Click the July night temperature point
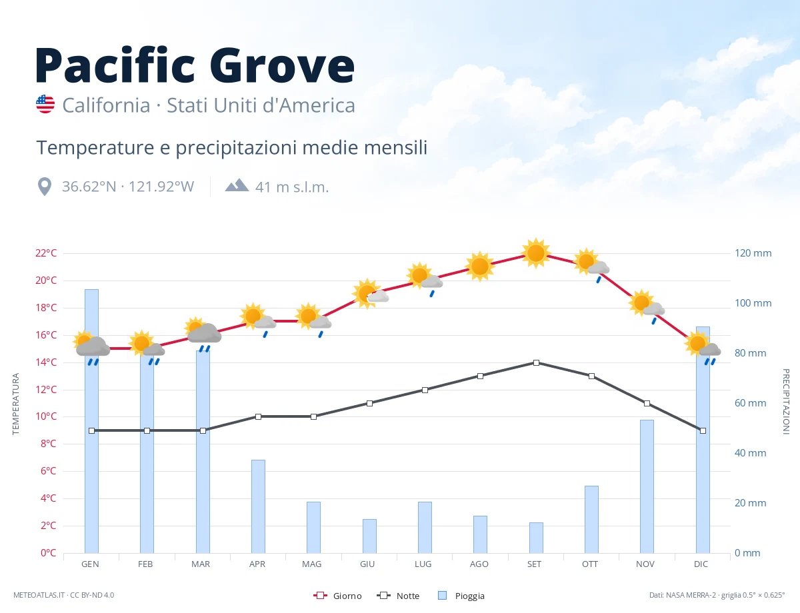 click(425, 390)
